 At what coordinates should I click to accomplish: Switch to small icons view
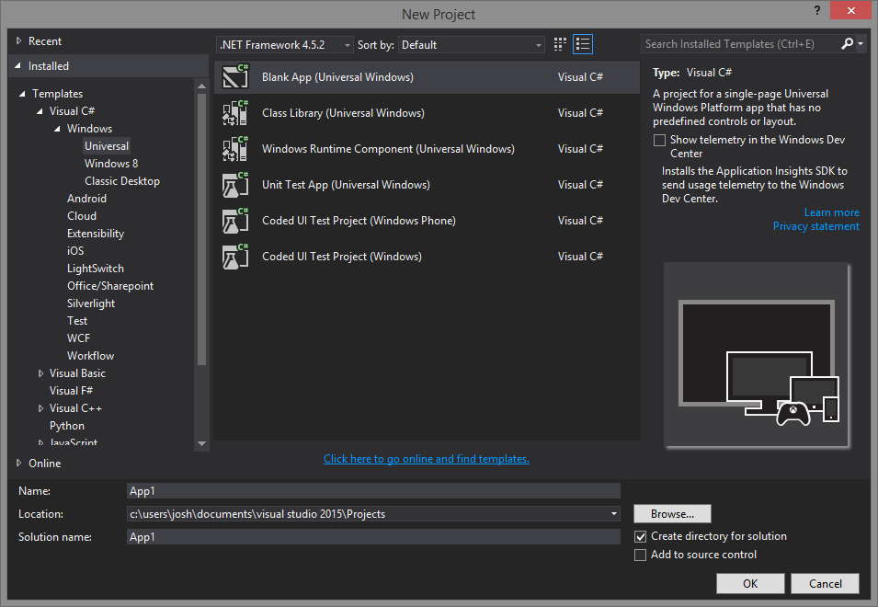coord(560,43)
